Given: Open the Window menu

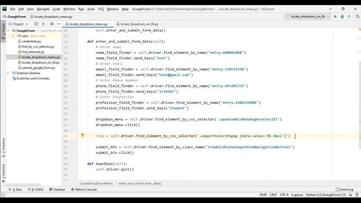Looking at the screenshot, I should [112, 9].
